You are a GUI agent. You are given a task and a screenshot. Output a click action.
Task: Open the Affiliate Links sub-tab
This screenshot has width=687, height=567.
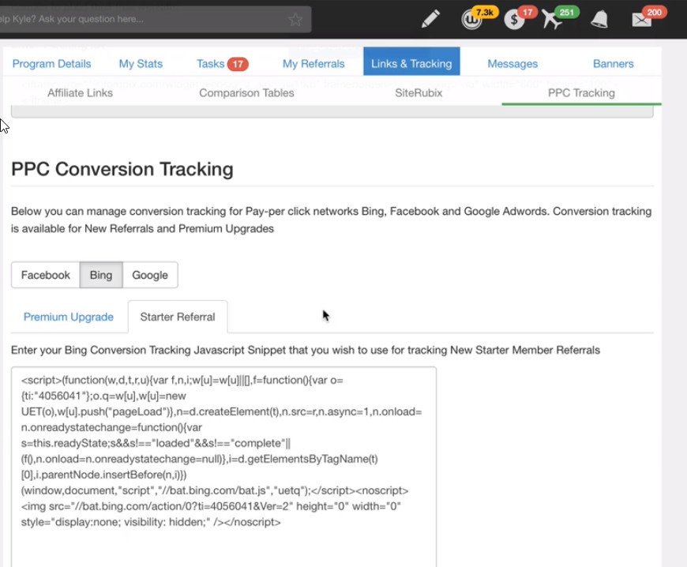pos(81,93)
